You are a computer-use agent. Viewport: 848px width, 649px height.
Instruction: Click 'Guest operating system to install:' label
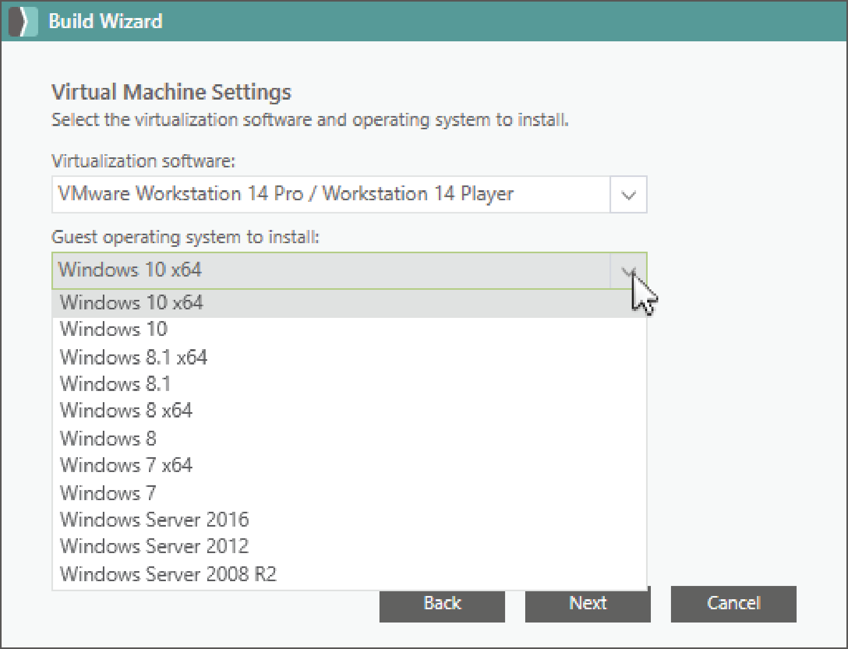tap(185, 237)
